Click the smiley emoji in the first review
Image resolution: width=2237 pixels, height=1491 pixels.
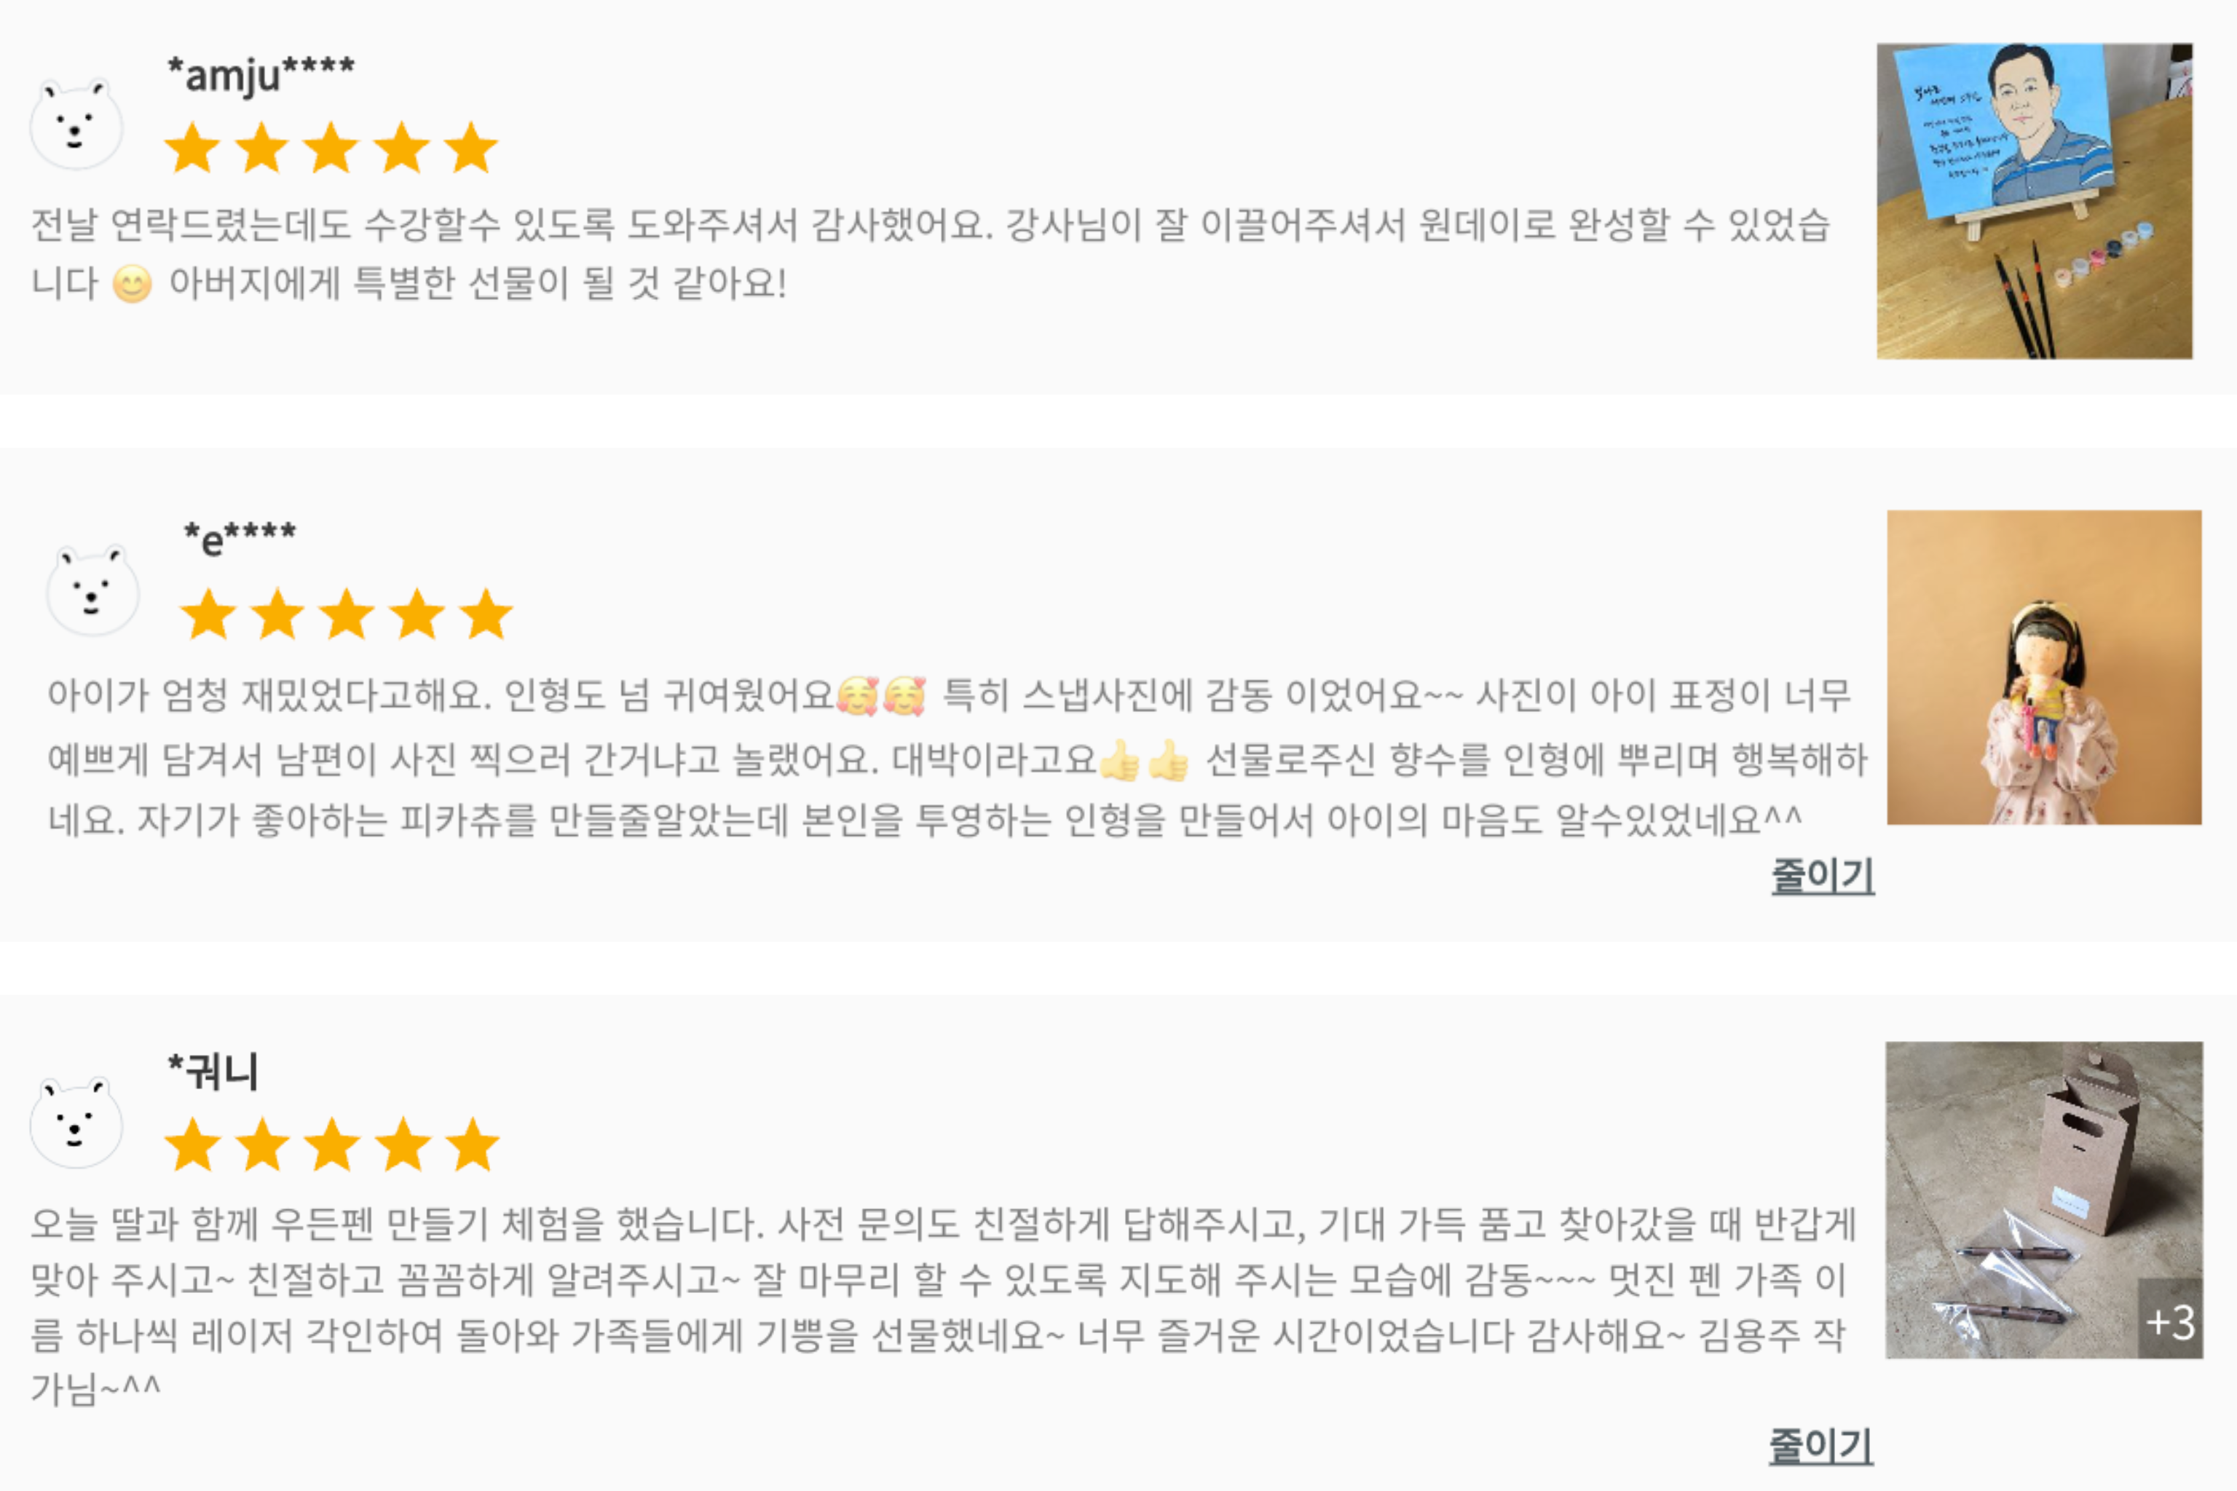click(x=133, y=285)
